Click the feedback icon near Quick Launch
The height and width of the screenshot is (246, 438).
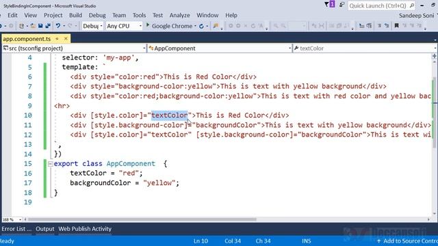(342, 5)
